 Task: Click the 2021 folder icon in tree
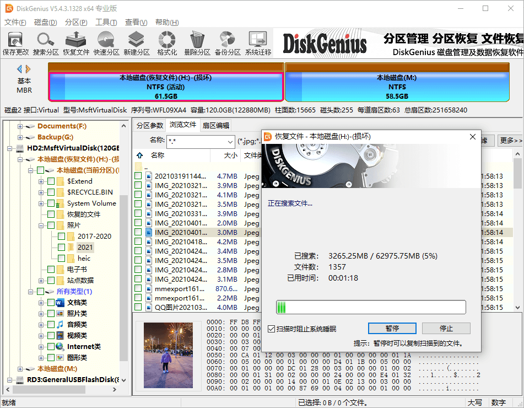pos(71,247)
